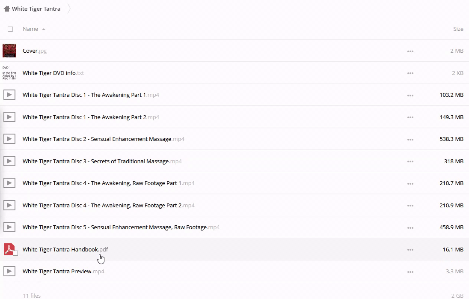The height and width of the screenshot is (299, 469).
Task: Click the PDF icon for the Handbook
Action: [x=9, y=249]
